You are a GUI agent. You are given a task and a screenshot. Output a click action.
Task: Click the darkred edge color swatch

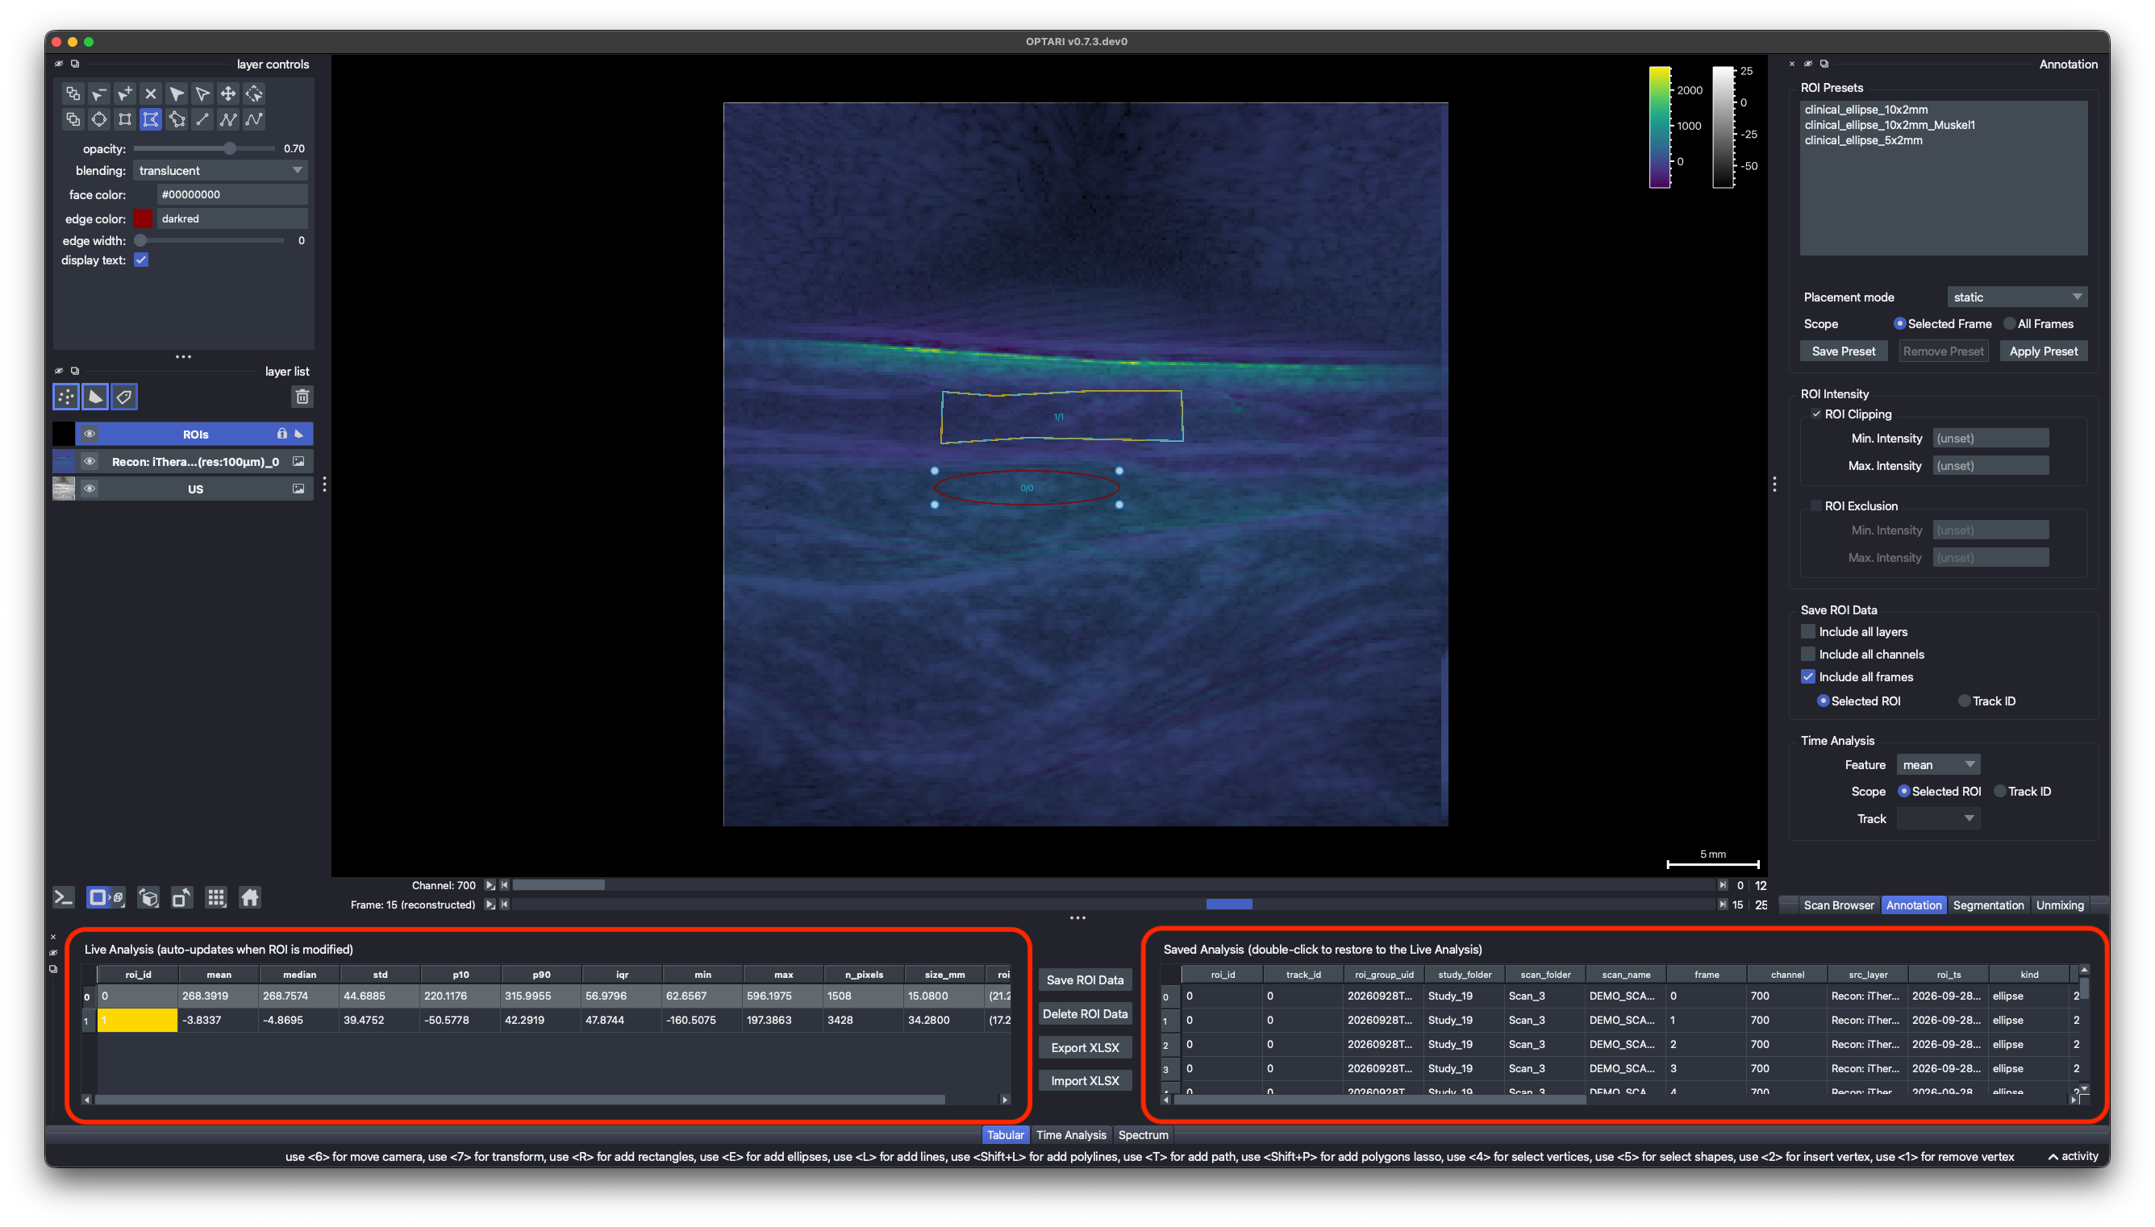[144, 218]
